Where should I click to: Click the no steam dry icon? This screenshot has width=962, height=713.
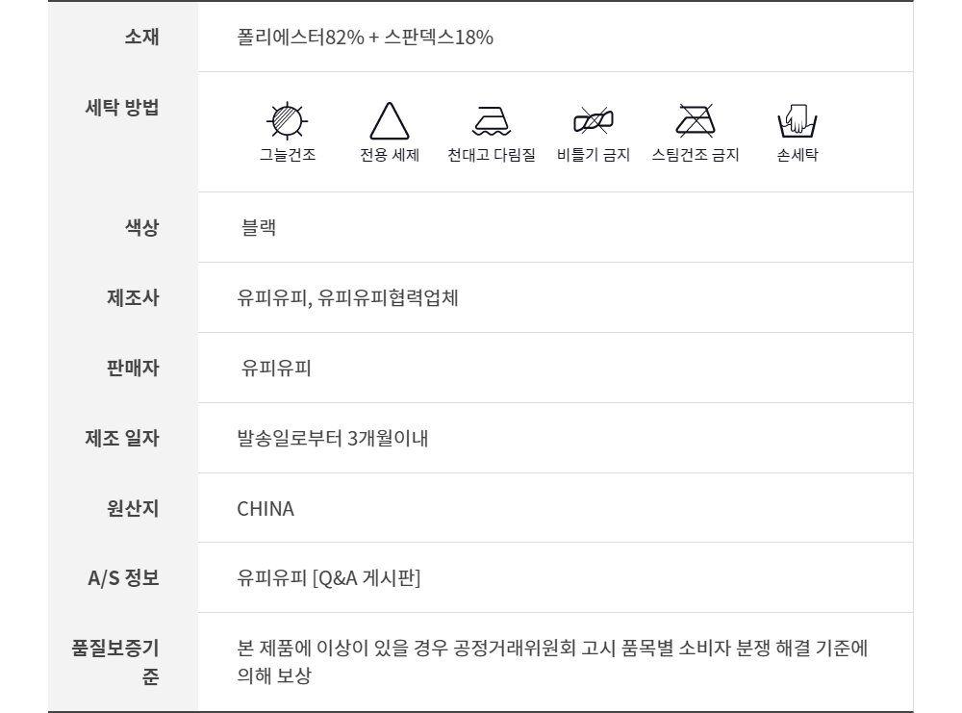pos(695,121)
